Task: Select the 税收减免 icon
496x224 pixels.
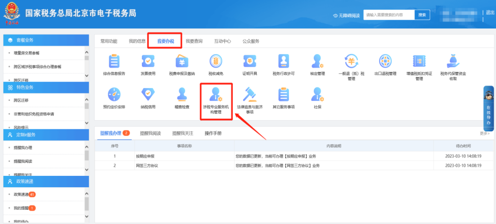Action: pos(216,62)
